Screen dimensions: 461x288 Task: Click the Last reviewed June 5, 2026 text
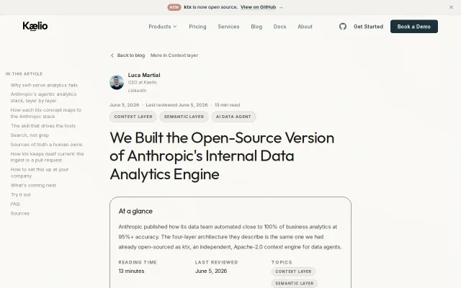176,105
